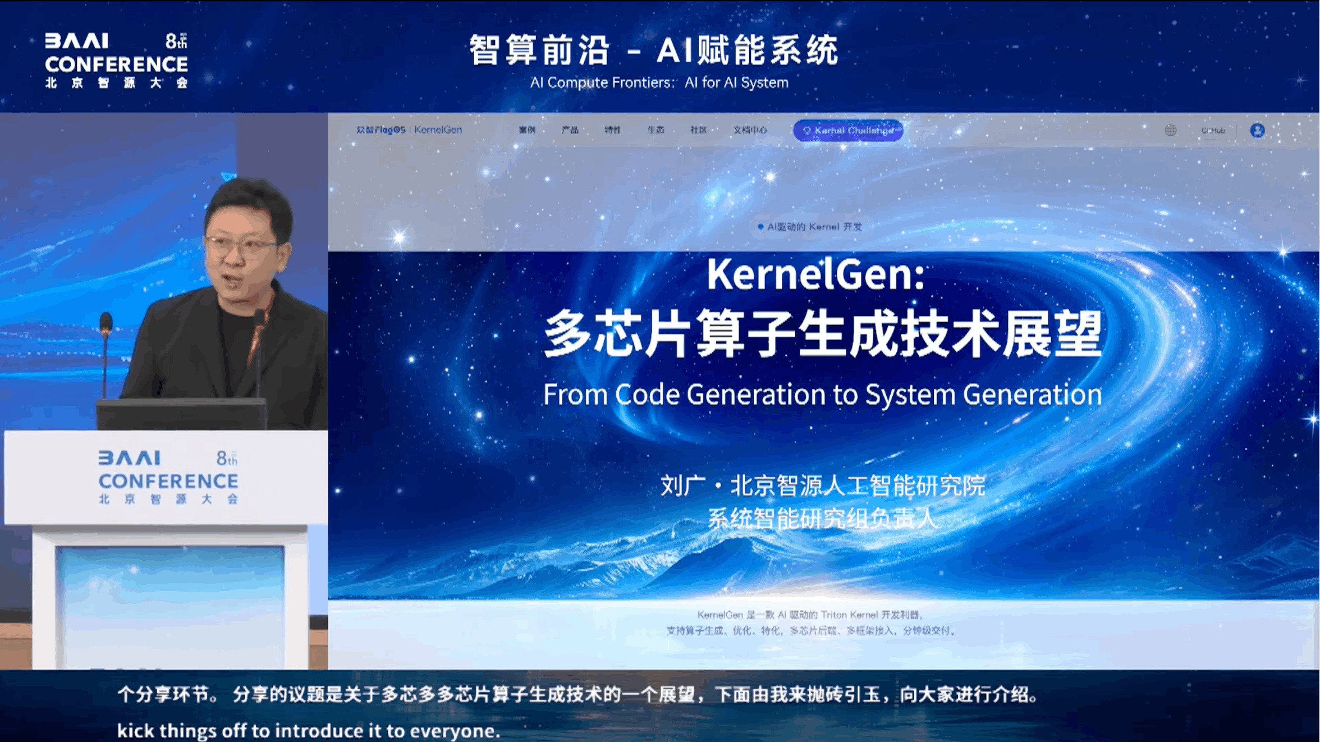
Task: Click 'From Code Generation to System Generation' text
Action: point(822,394)
